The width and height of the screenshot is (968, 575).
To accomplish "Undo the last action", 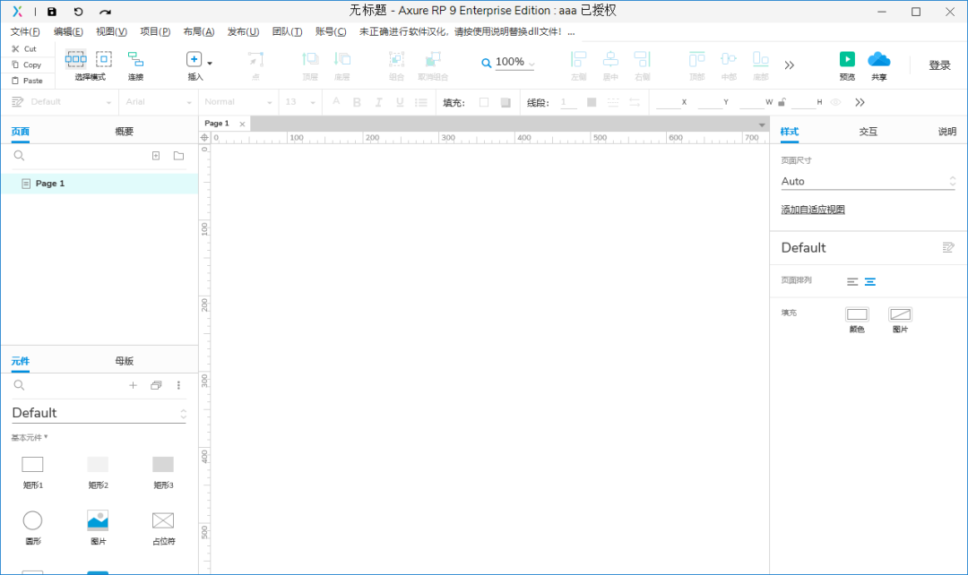I will tap(78, 11).
